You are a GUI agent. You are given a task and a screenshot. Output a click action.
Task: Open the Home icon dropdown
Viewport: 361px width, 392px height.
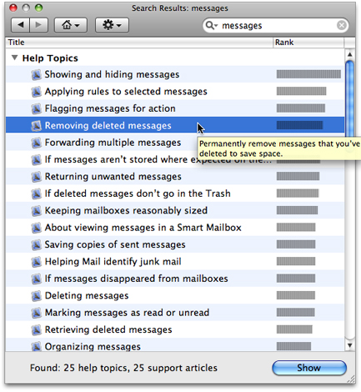pos(71,25)
